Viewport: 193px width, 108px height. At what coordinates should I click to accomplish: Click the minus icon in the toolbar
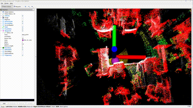pos(29,7)
